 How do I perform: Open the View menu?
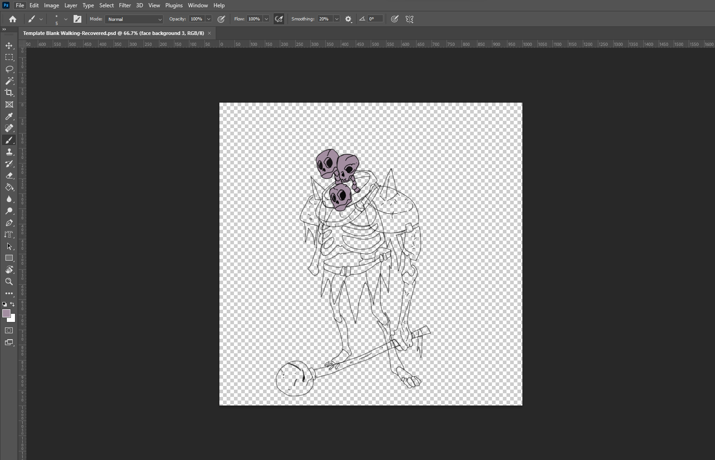click(154, 5)
